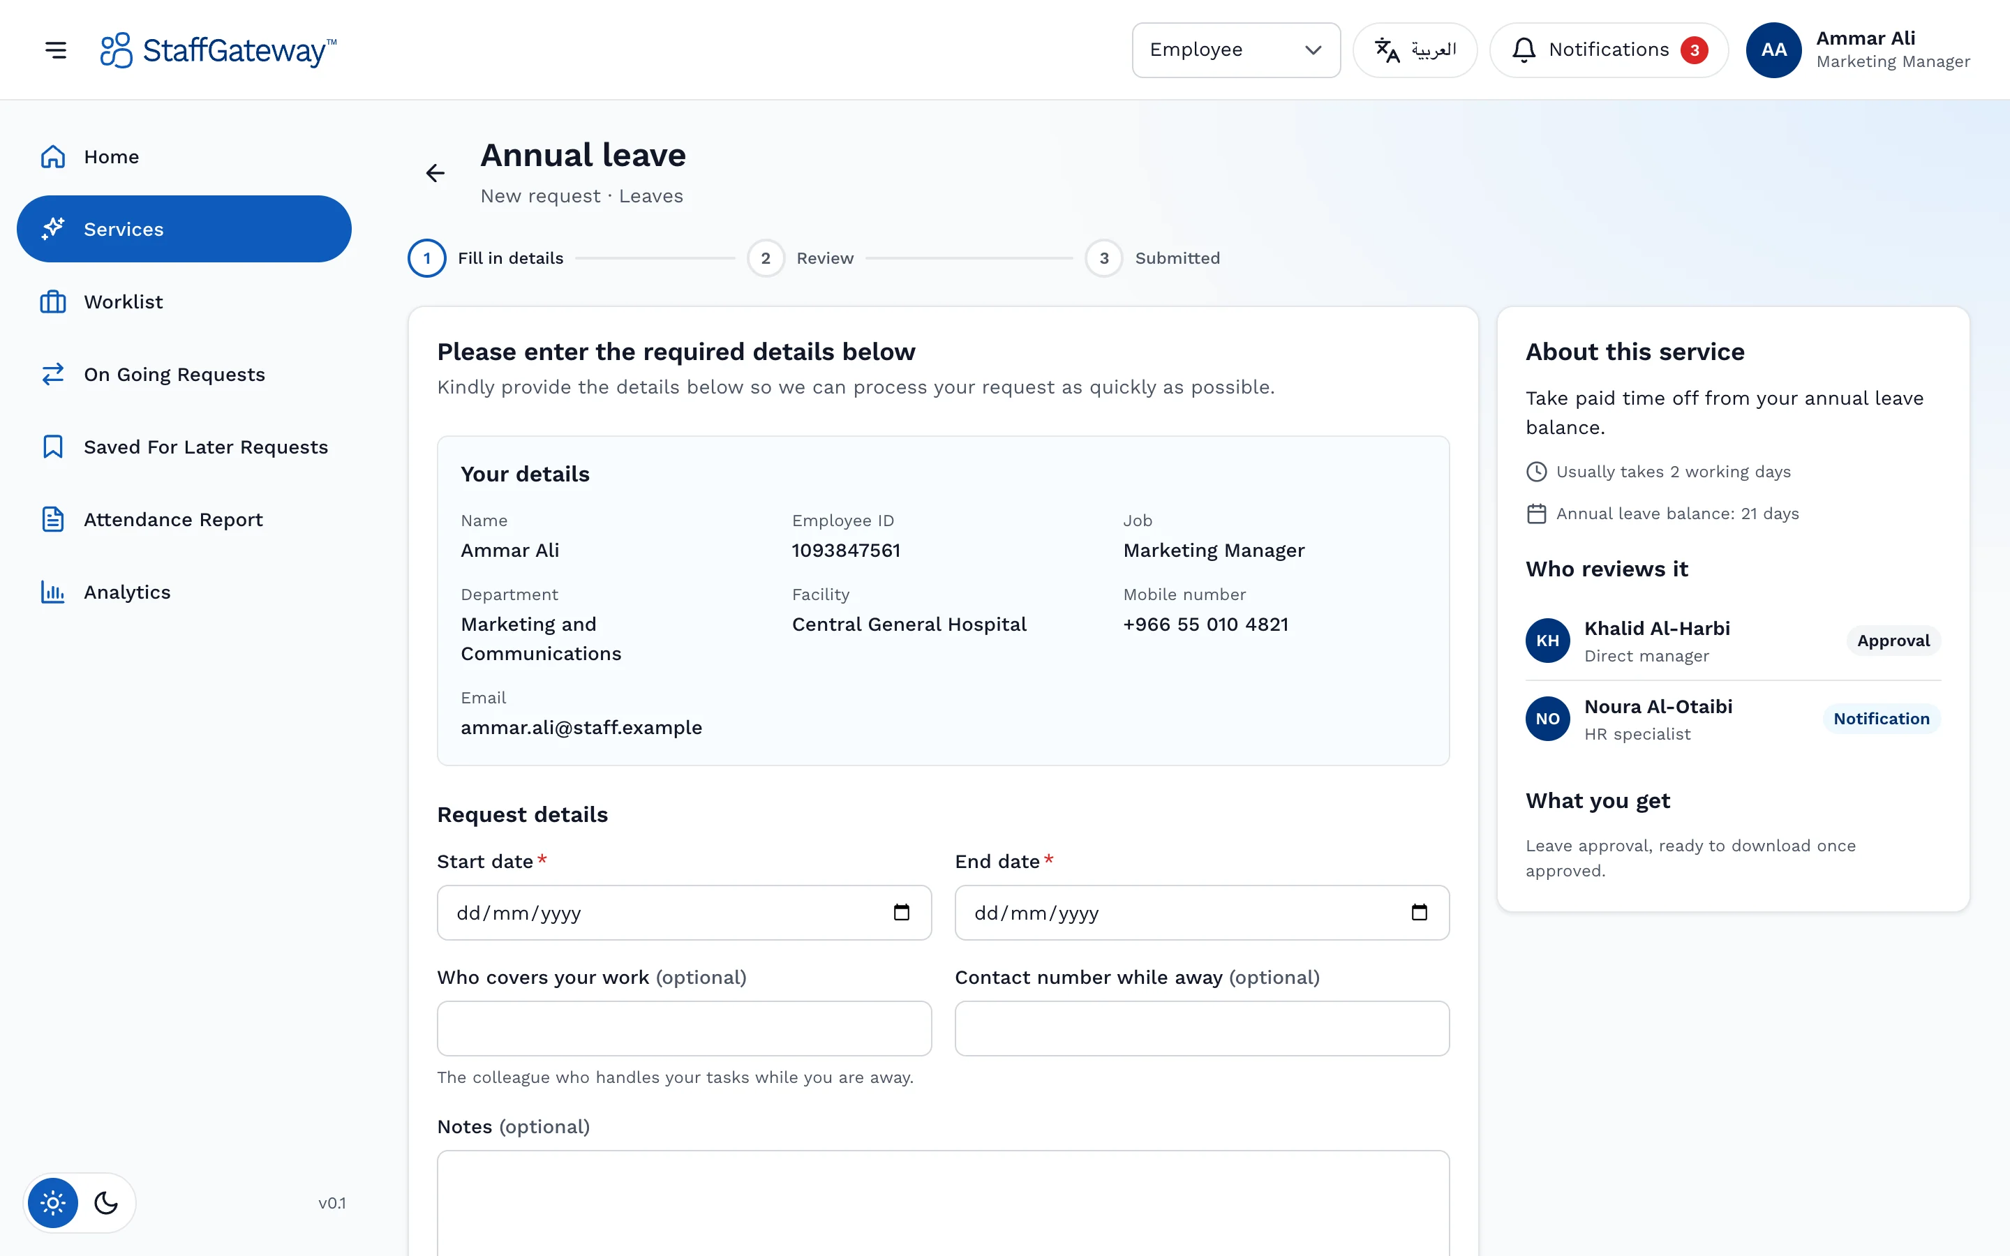Focus the End date input field
Image resolution: width=2010 pixels, height=1256 pixels.
(x=1202, y=913)
